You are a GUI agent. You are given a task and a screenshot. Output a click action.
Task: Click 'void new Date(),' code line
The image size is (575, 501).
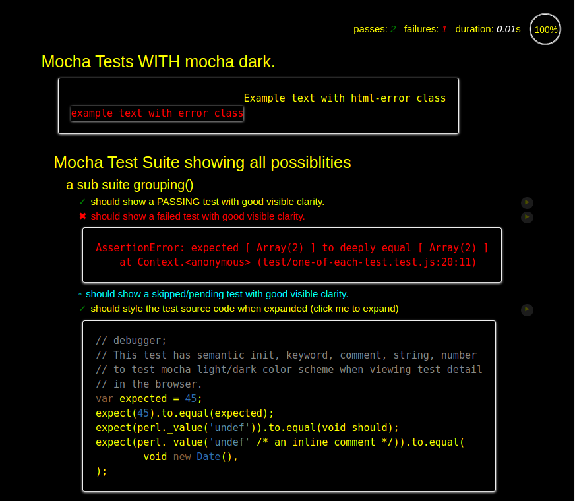pos(191,457)
